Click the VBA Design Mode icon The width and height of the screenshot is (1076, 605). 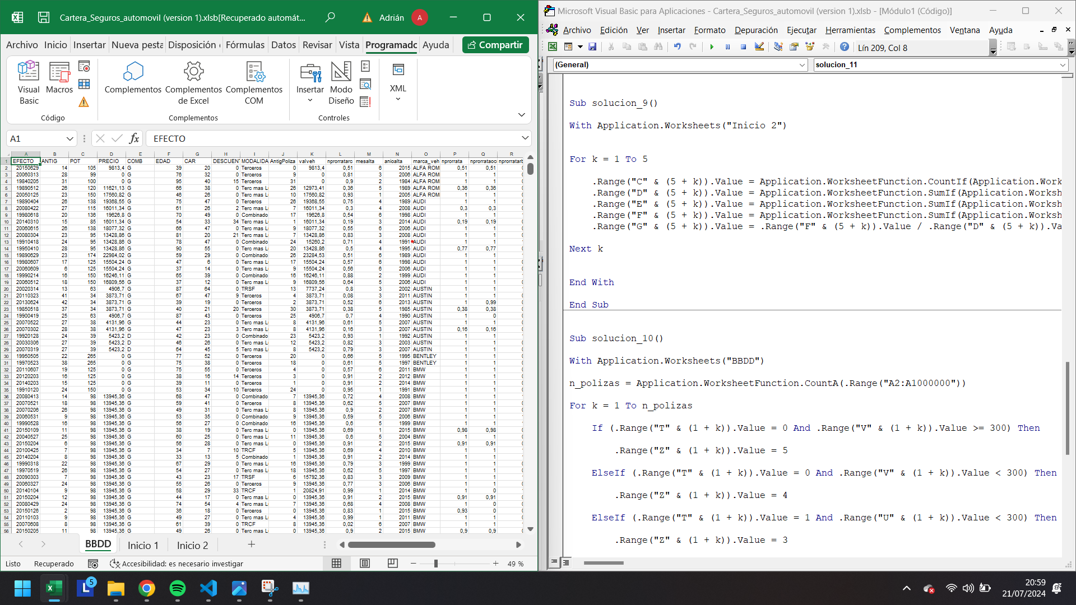759,47
